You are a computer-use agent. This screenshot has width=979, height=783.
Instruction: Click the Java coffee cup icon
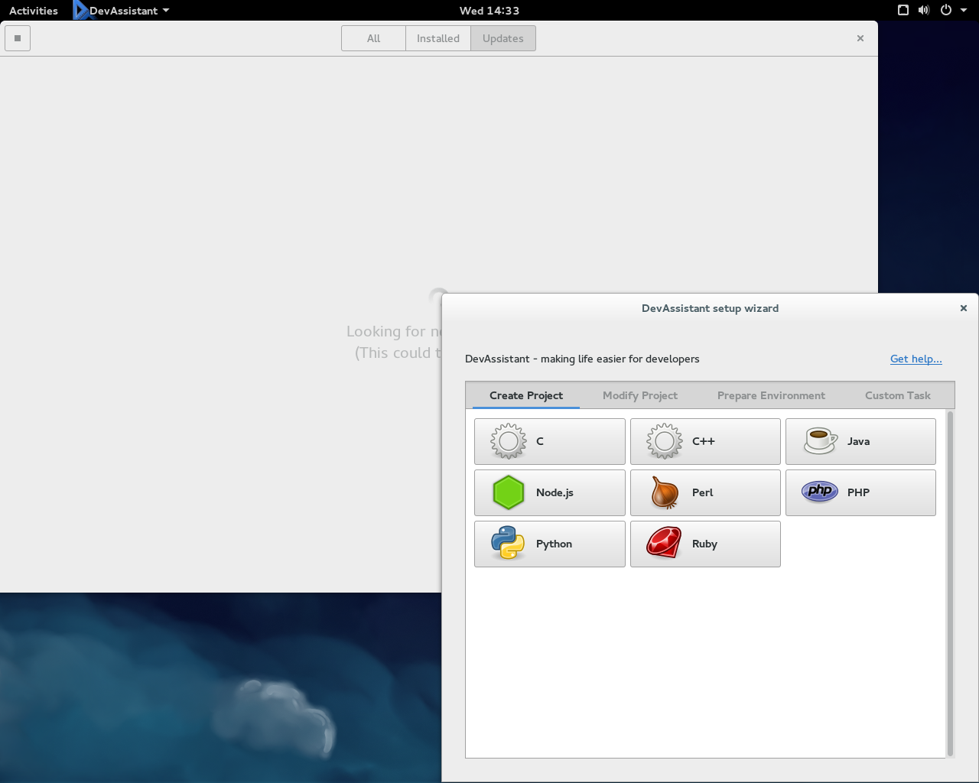click(820, 441)
